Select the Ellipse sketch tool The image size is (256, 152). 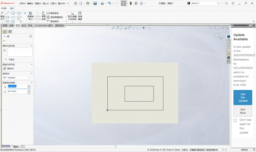click(19, 17)
